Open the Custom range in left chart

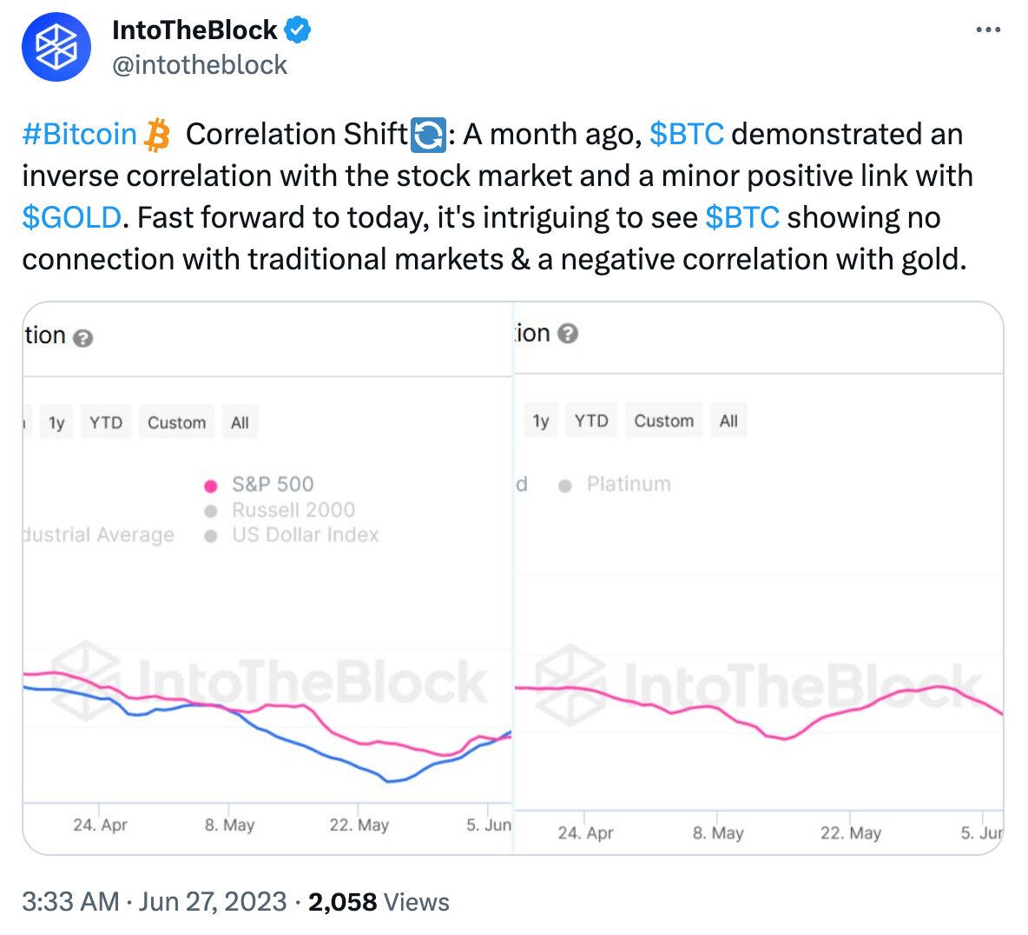pos(176,423)
